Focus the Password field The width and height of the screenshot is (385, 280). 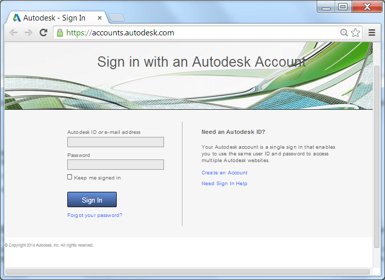pos(116,165)
